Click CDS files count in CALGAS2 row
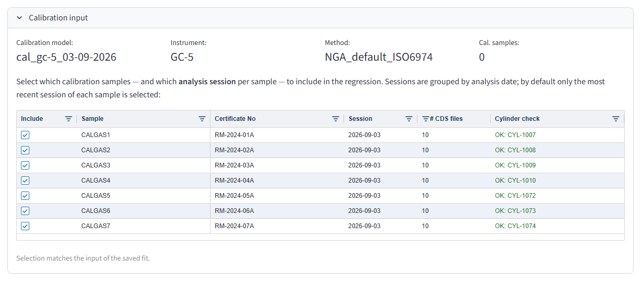 click(425, 150)
